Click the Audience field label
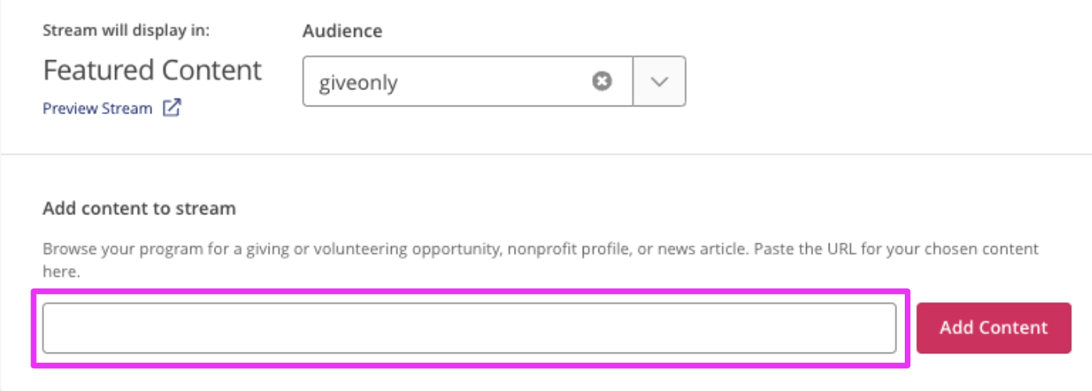Screen dimensions: 1092x391 click(x=342, y=31)
